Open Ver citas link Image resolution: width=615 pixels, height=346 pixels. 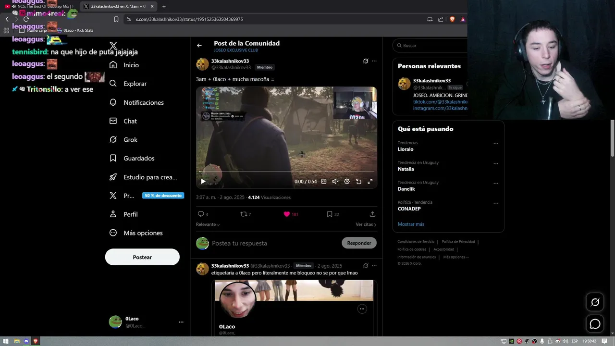coord(366,224)
